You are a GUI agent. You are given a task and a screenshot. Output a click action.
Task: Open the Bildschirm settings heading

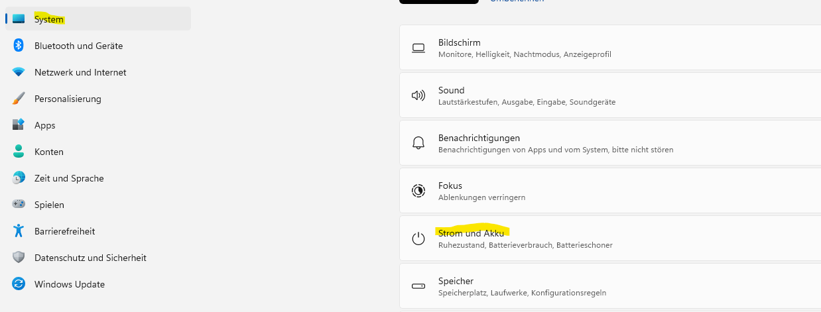click(459, 42)
